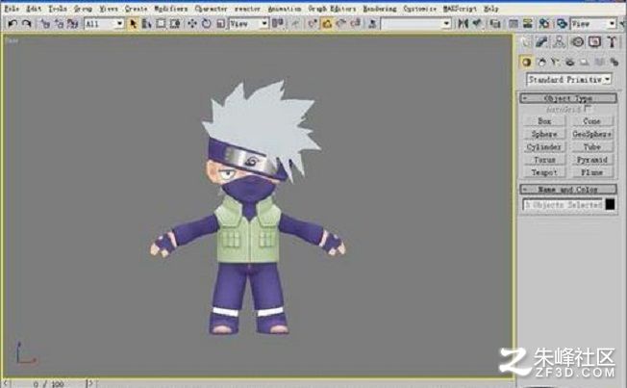Click the Teapot primitive button
The width and height of the screenshot is (627, 388).
coord(544,172)
